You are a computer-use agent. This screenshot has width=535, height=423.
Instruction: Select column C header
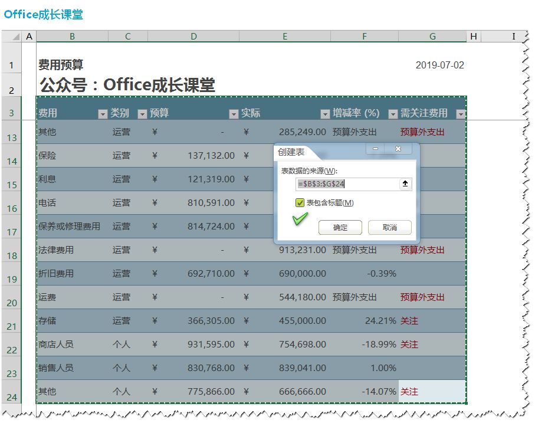click(x=128, y=36)
